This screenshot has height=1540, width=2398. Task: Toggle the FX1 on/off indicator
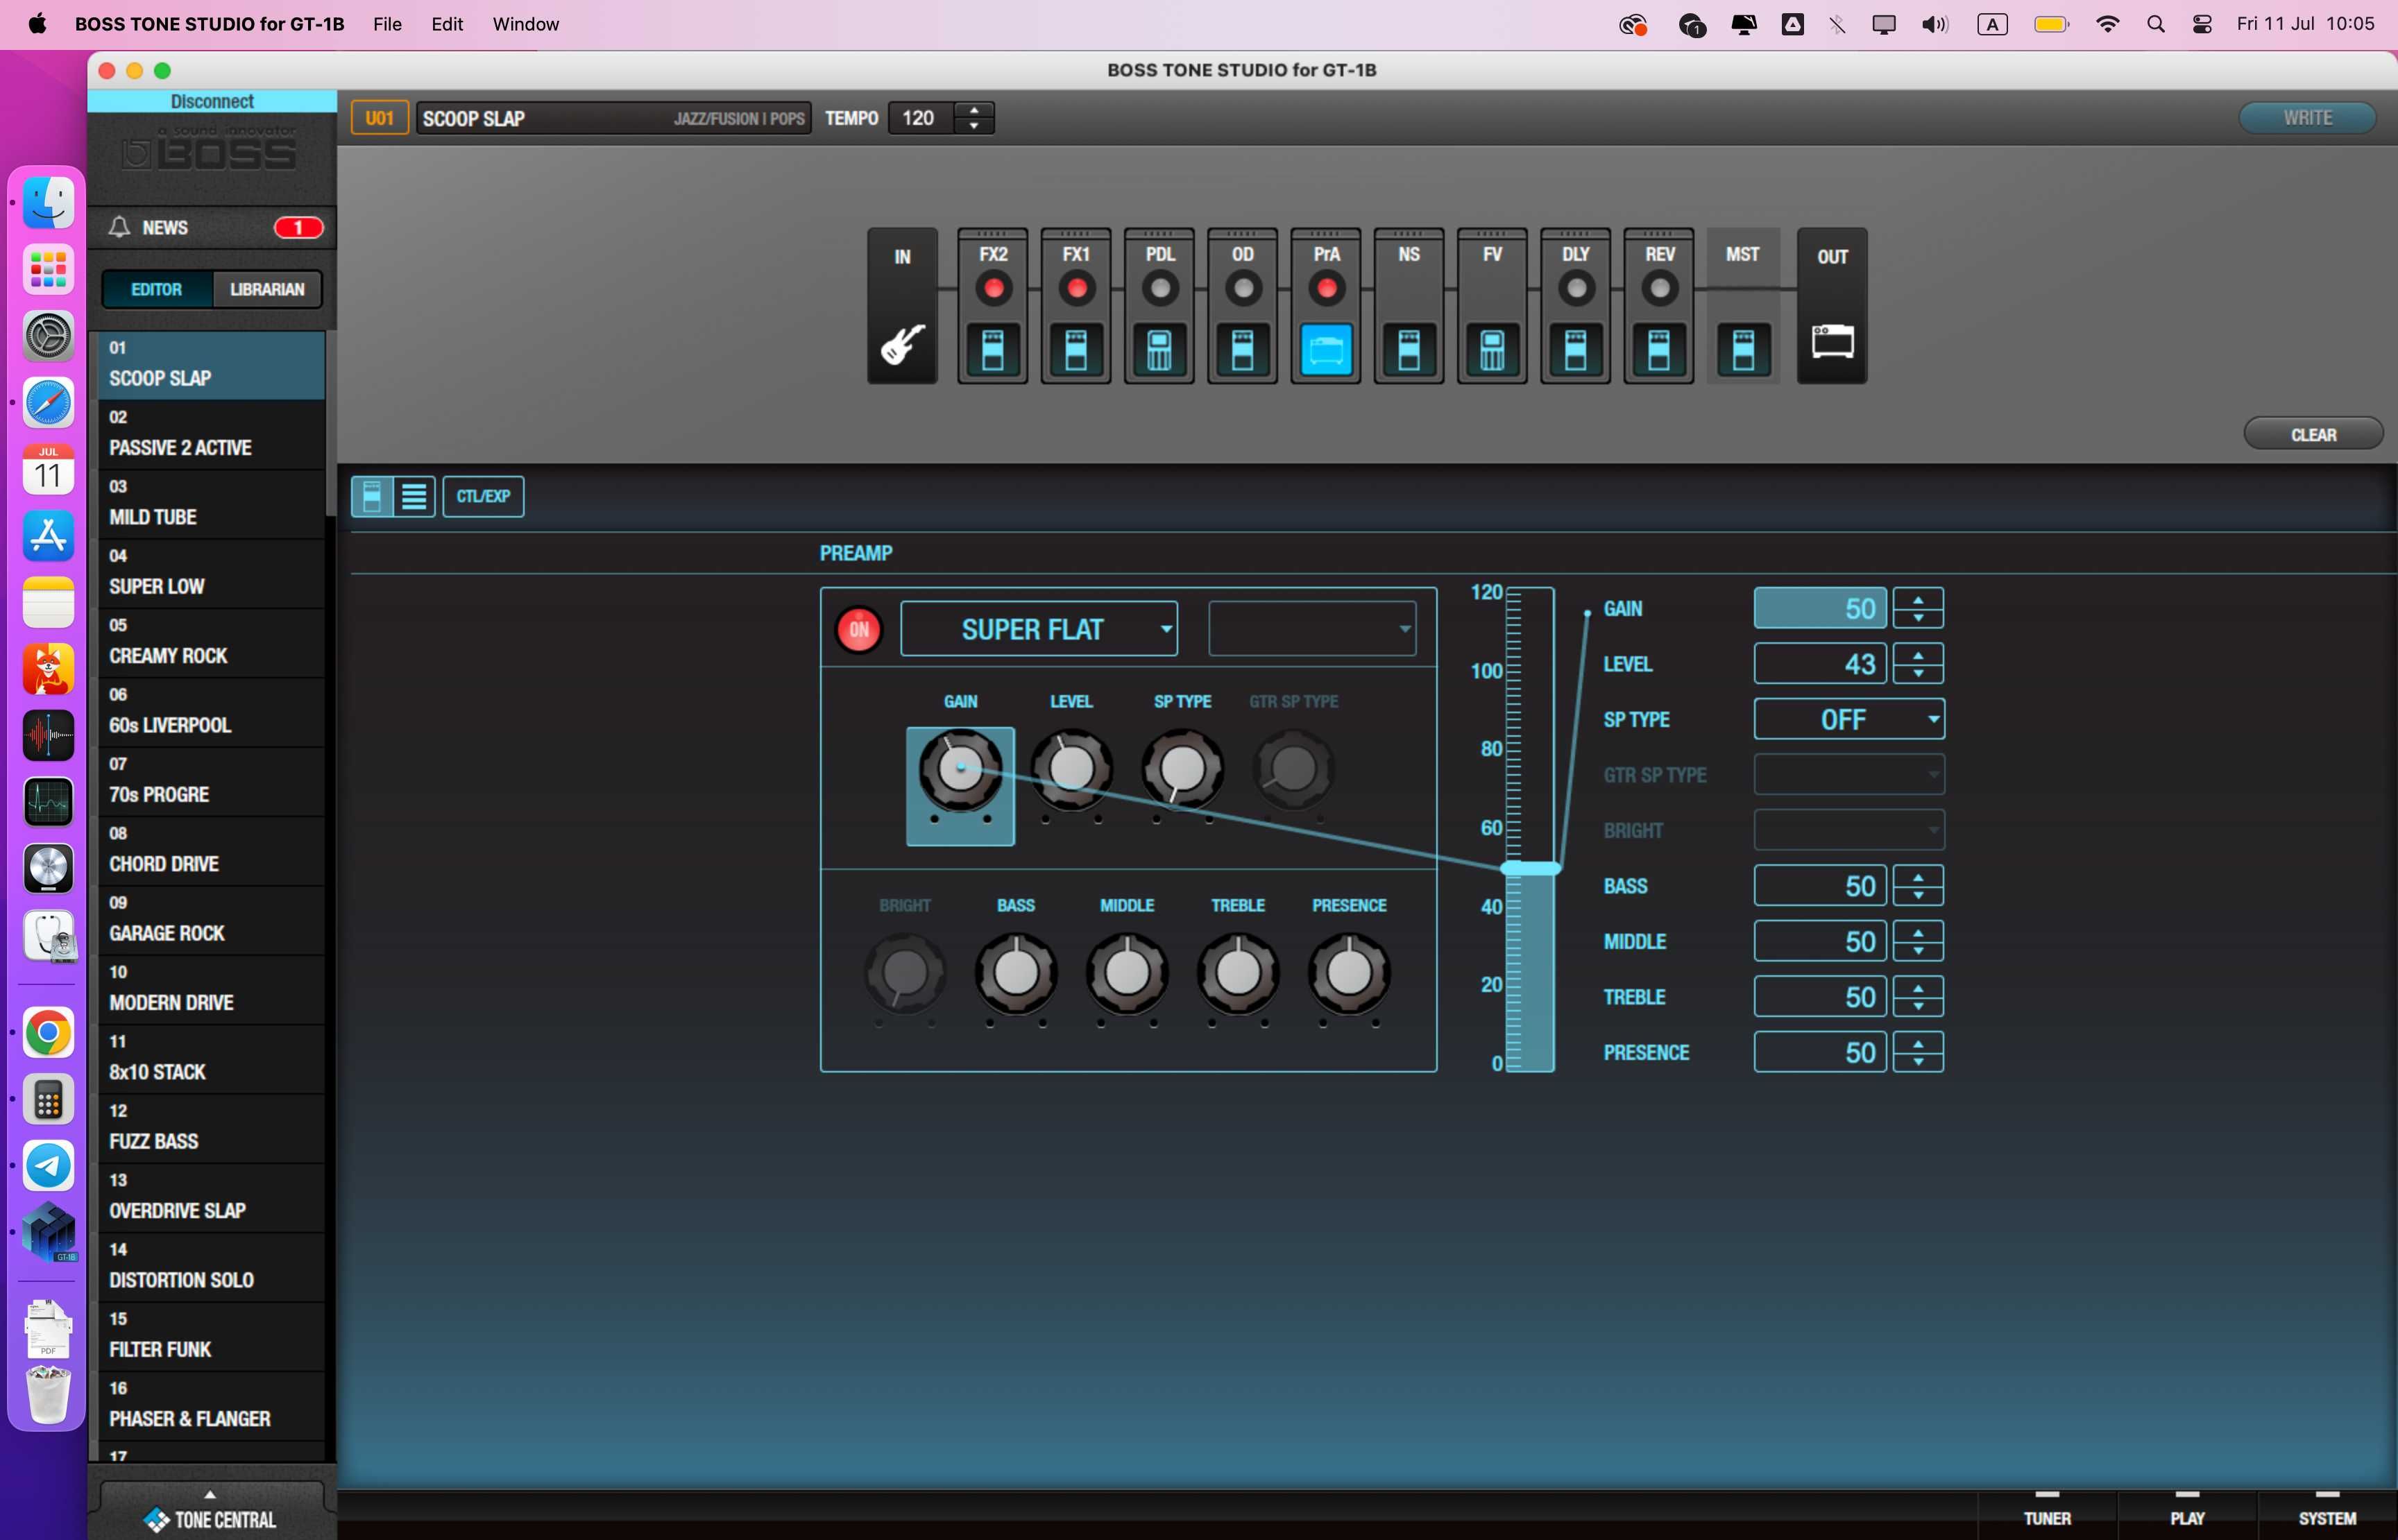1076,289
